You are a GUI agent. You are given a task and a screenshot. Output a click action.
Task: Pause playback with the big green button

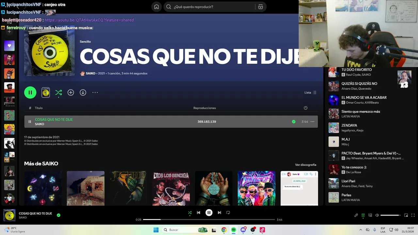(30, 92)
